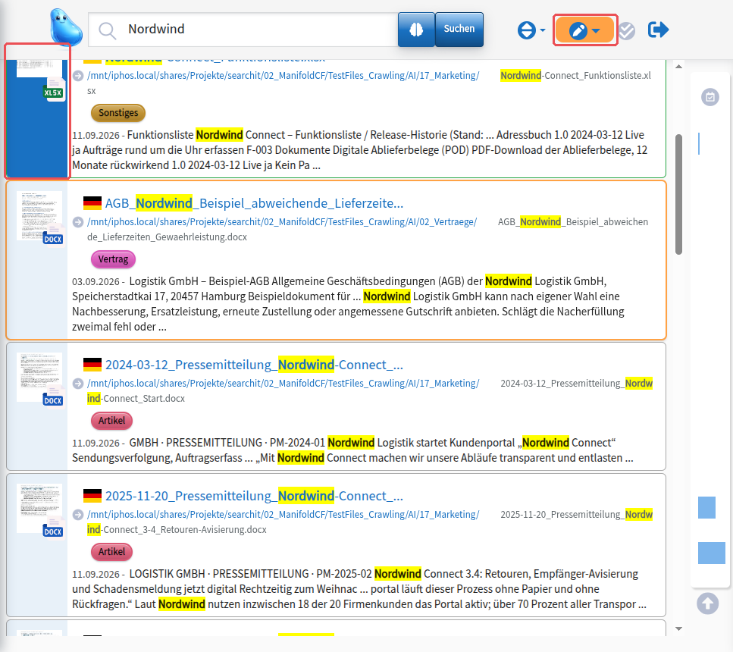The width and height of the screenshot is (733, 652).
Task: Click arrow icon before the 02_Vertraege path
Action: pos(78,222)
